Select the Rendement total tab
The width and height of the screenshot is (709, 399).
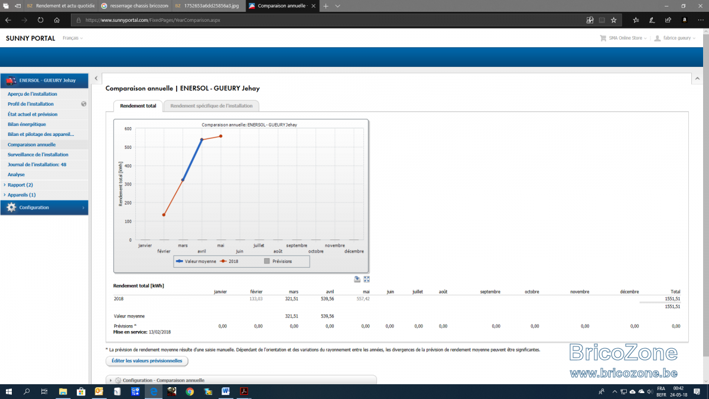(x=138, y=106)
